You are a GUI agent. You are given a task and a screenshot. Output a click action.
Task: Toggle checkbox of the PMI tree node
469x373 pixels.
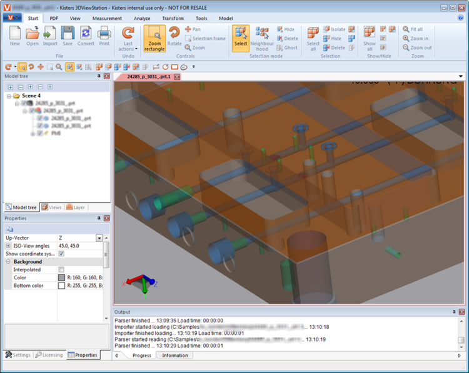click(x=40, y=133)
